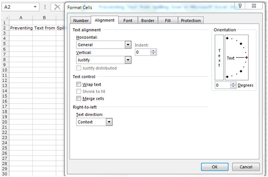Image resolution: width=268 pixels, height=177 pixels.
Task: Click the formula bar cancel X icon
Action: click(x=57, y=7)
